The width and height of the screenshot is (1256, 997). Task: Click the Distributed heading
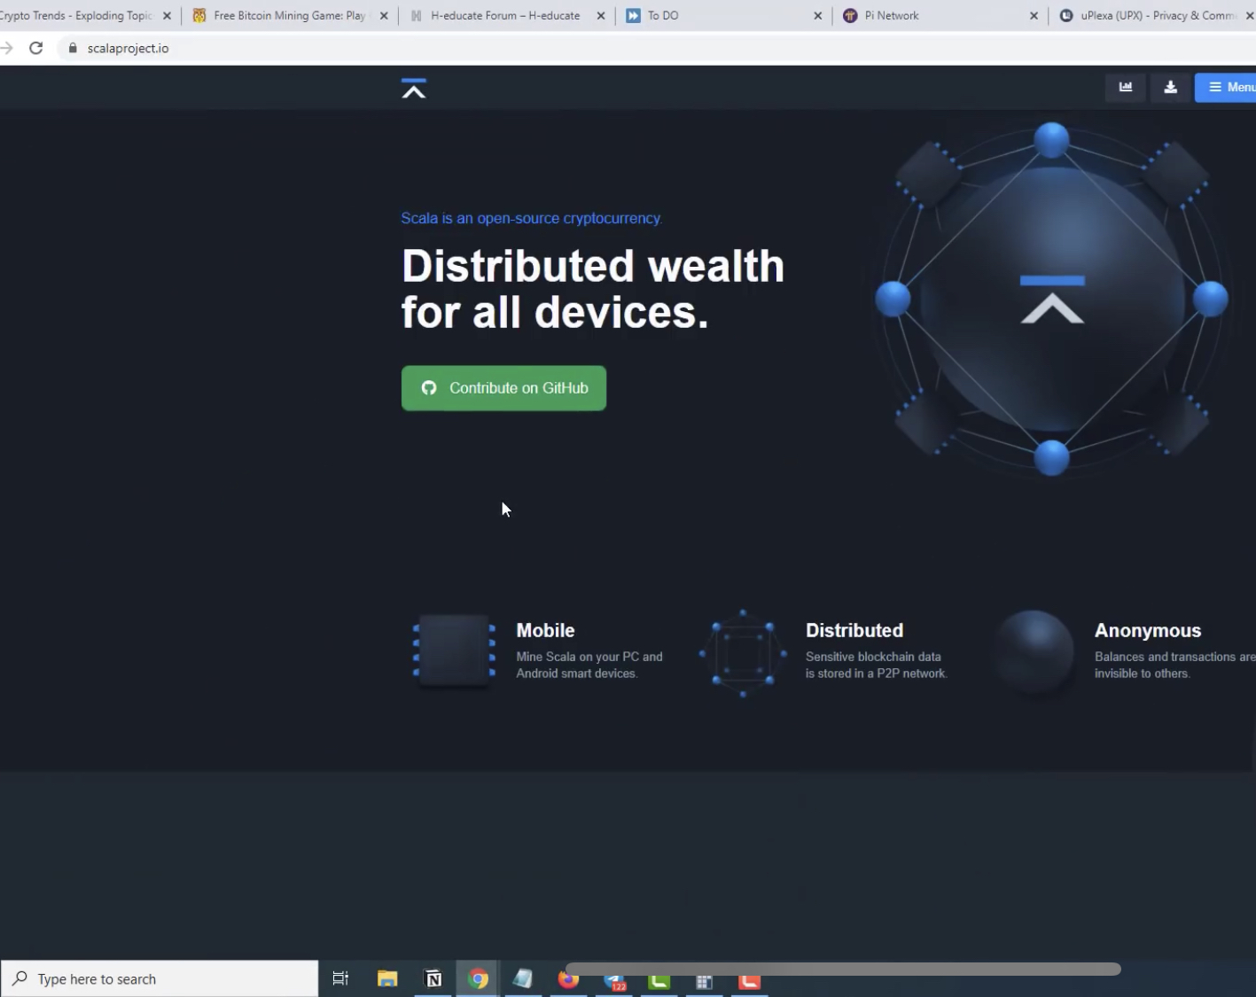coord(854,630)
